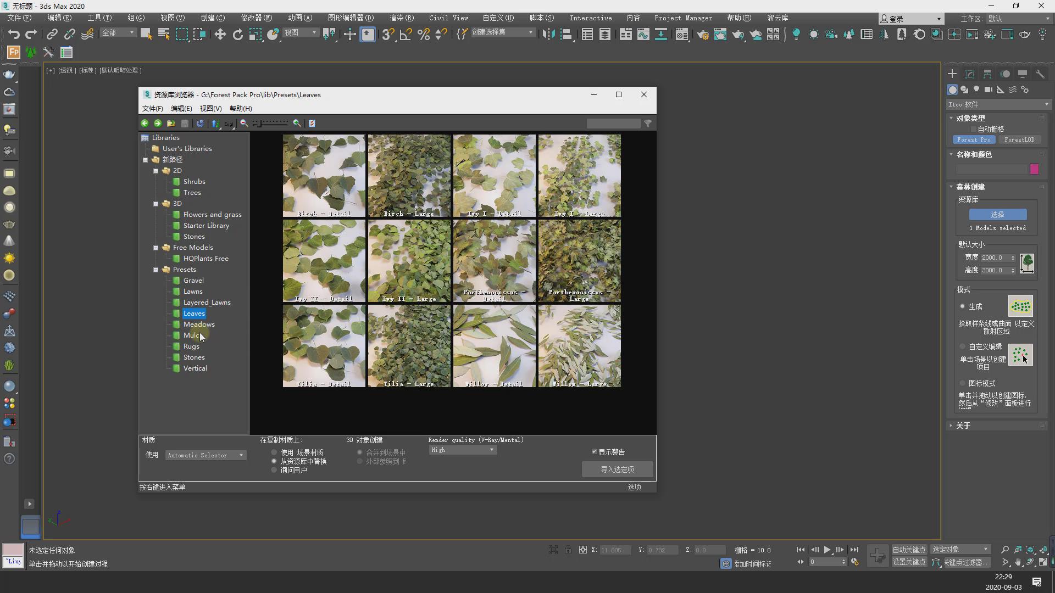The height and width of the screenshot is (593, 1055).
Task: Click the magenta object color swatch
Action: tap(1034, 169)
